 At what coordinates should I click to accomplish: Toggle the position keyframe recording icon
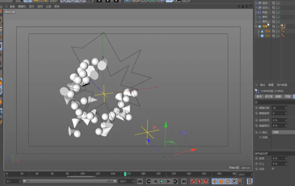[215, 181]
